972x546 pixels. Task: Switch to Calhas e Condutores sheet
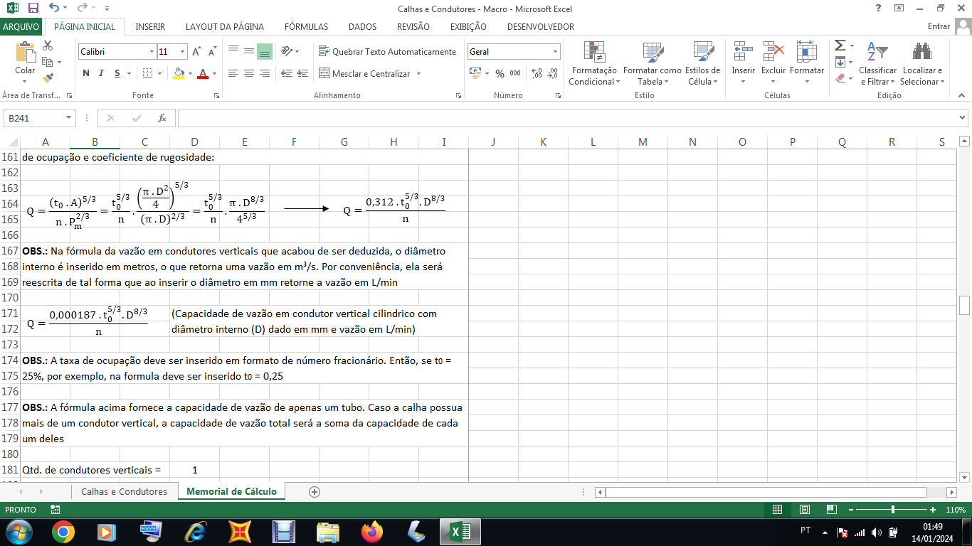124,491
